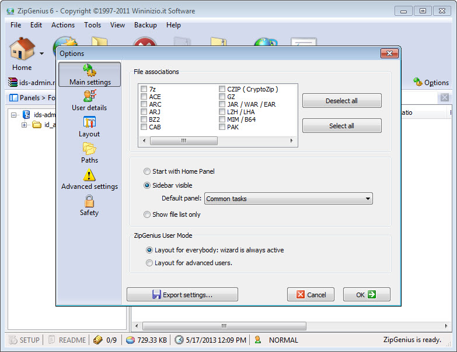Click main file list scroll left arrow
This screenshot has width=457, height=352.
137,326
